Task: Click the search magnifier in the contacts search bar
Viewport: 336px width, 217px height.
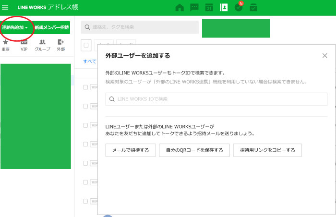Action: tap(87, 27)
